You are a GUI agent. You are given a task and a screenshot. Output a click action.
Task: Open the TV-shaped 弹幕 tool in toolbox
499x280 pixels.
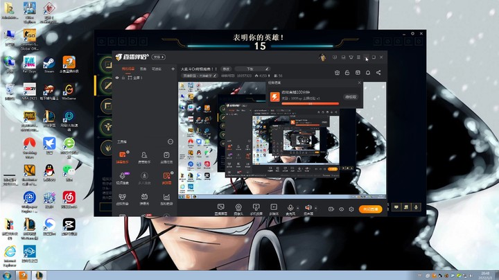(144, 199)
